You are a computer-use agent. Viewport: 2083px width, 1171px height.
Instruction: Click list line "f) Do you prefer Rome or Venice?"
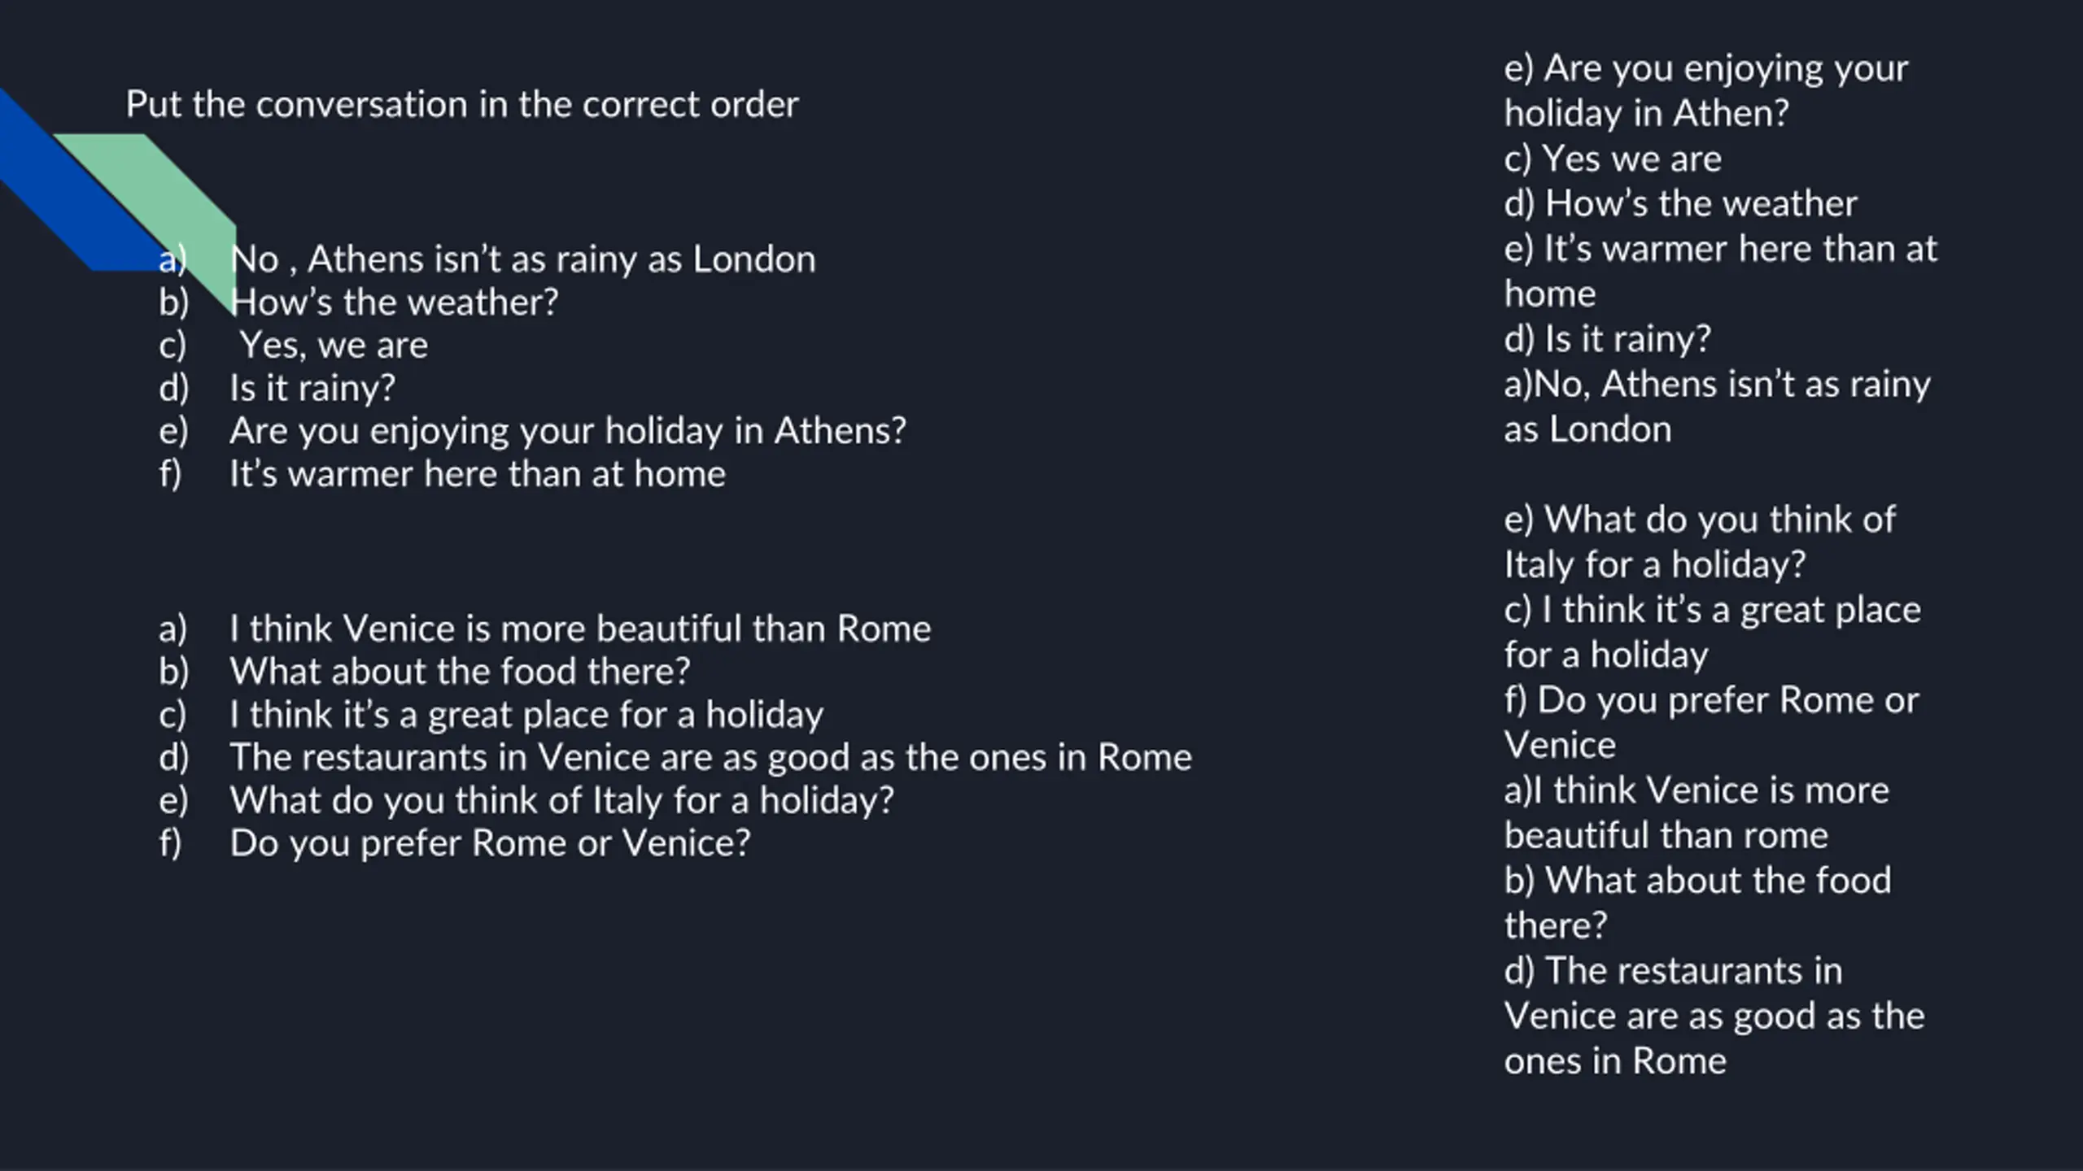[x=490, y=843]
